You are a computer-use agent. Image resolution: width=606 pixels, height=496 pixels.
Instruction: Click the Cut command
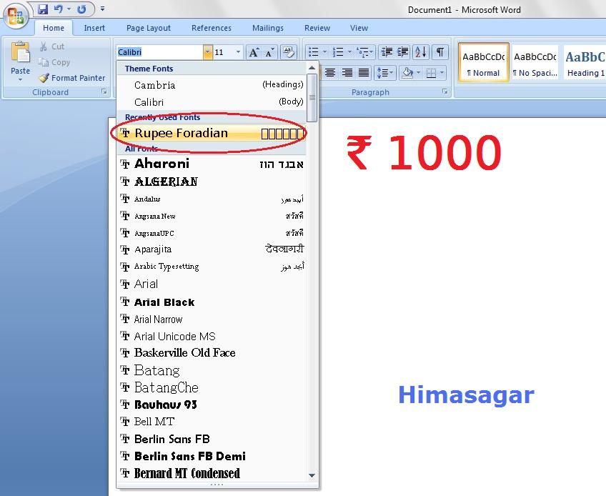tap(51, 46)
